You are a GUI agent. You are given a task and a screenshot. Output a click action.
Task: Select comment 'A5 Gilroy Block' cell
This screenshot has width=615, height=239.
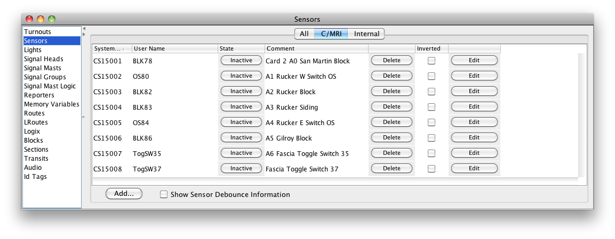[x=316, y=138]
